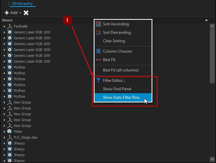
Task: Click the PLS_Stage.dae group icon
Action: 10,137
